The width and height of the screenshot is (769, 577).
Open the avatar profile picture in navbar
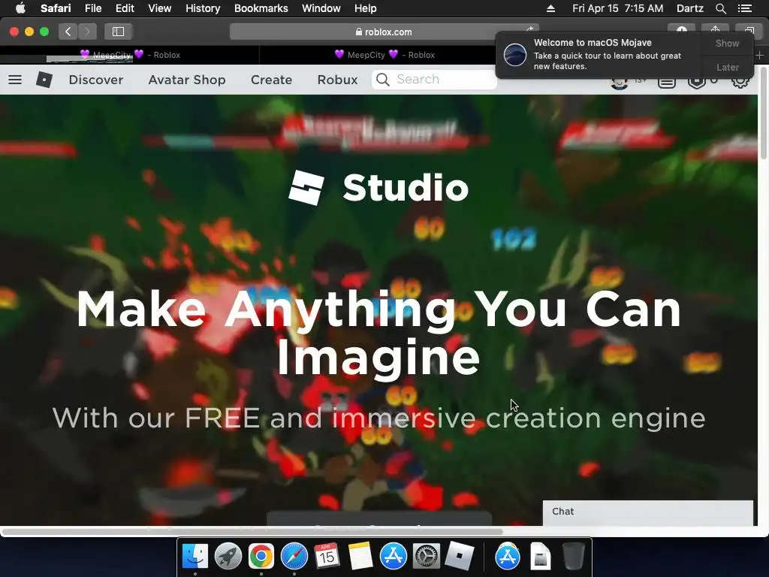tap(620, 83)
